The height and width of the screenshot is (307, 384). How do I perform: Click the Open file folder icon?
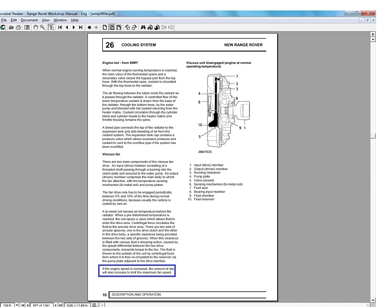(11, 27)
